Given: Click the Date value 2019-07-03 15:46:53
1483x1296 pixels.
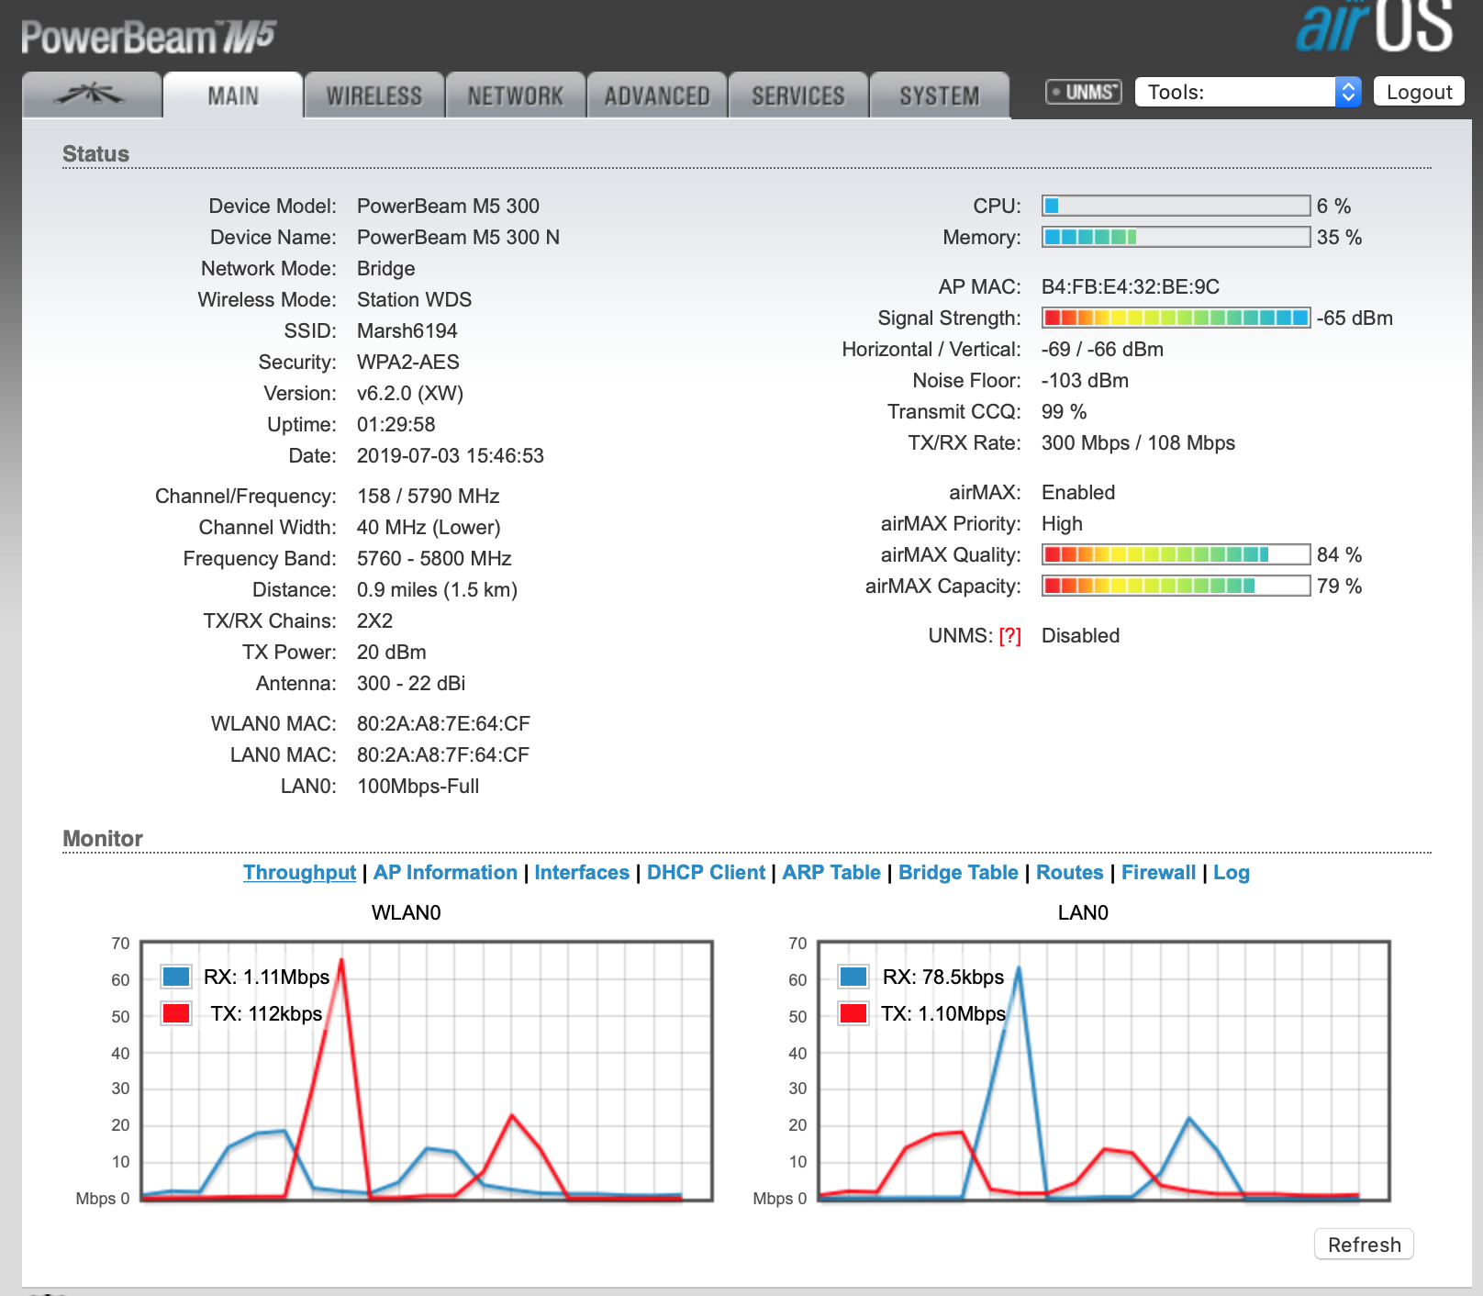Looking at the screenshot, I should [451, 456].
